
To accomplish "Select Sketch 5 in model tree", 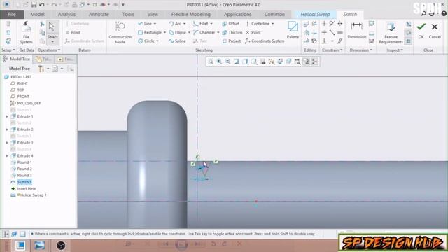I will (x=24, y=182).
